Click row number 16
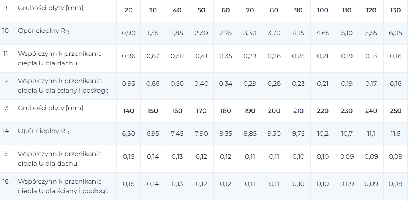This screenshot has height=202, width=409. 6,181
